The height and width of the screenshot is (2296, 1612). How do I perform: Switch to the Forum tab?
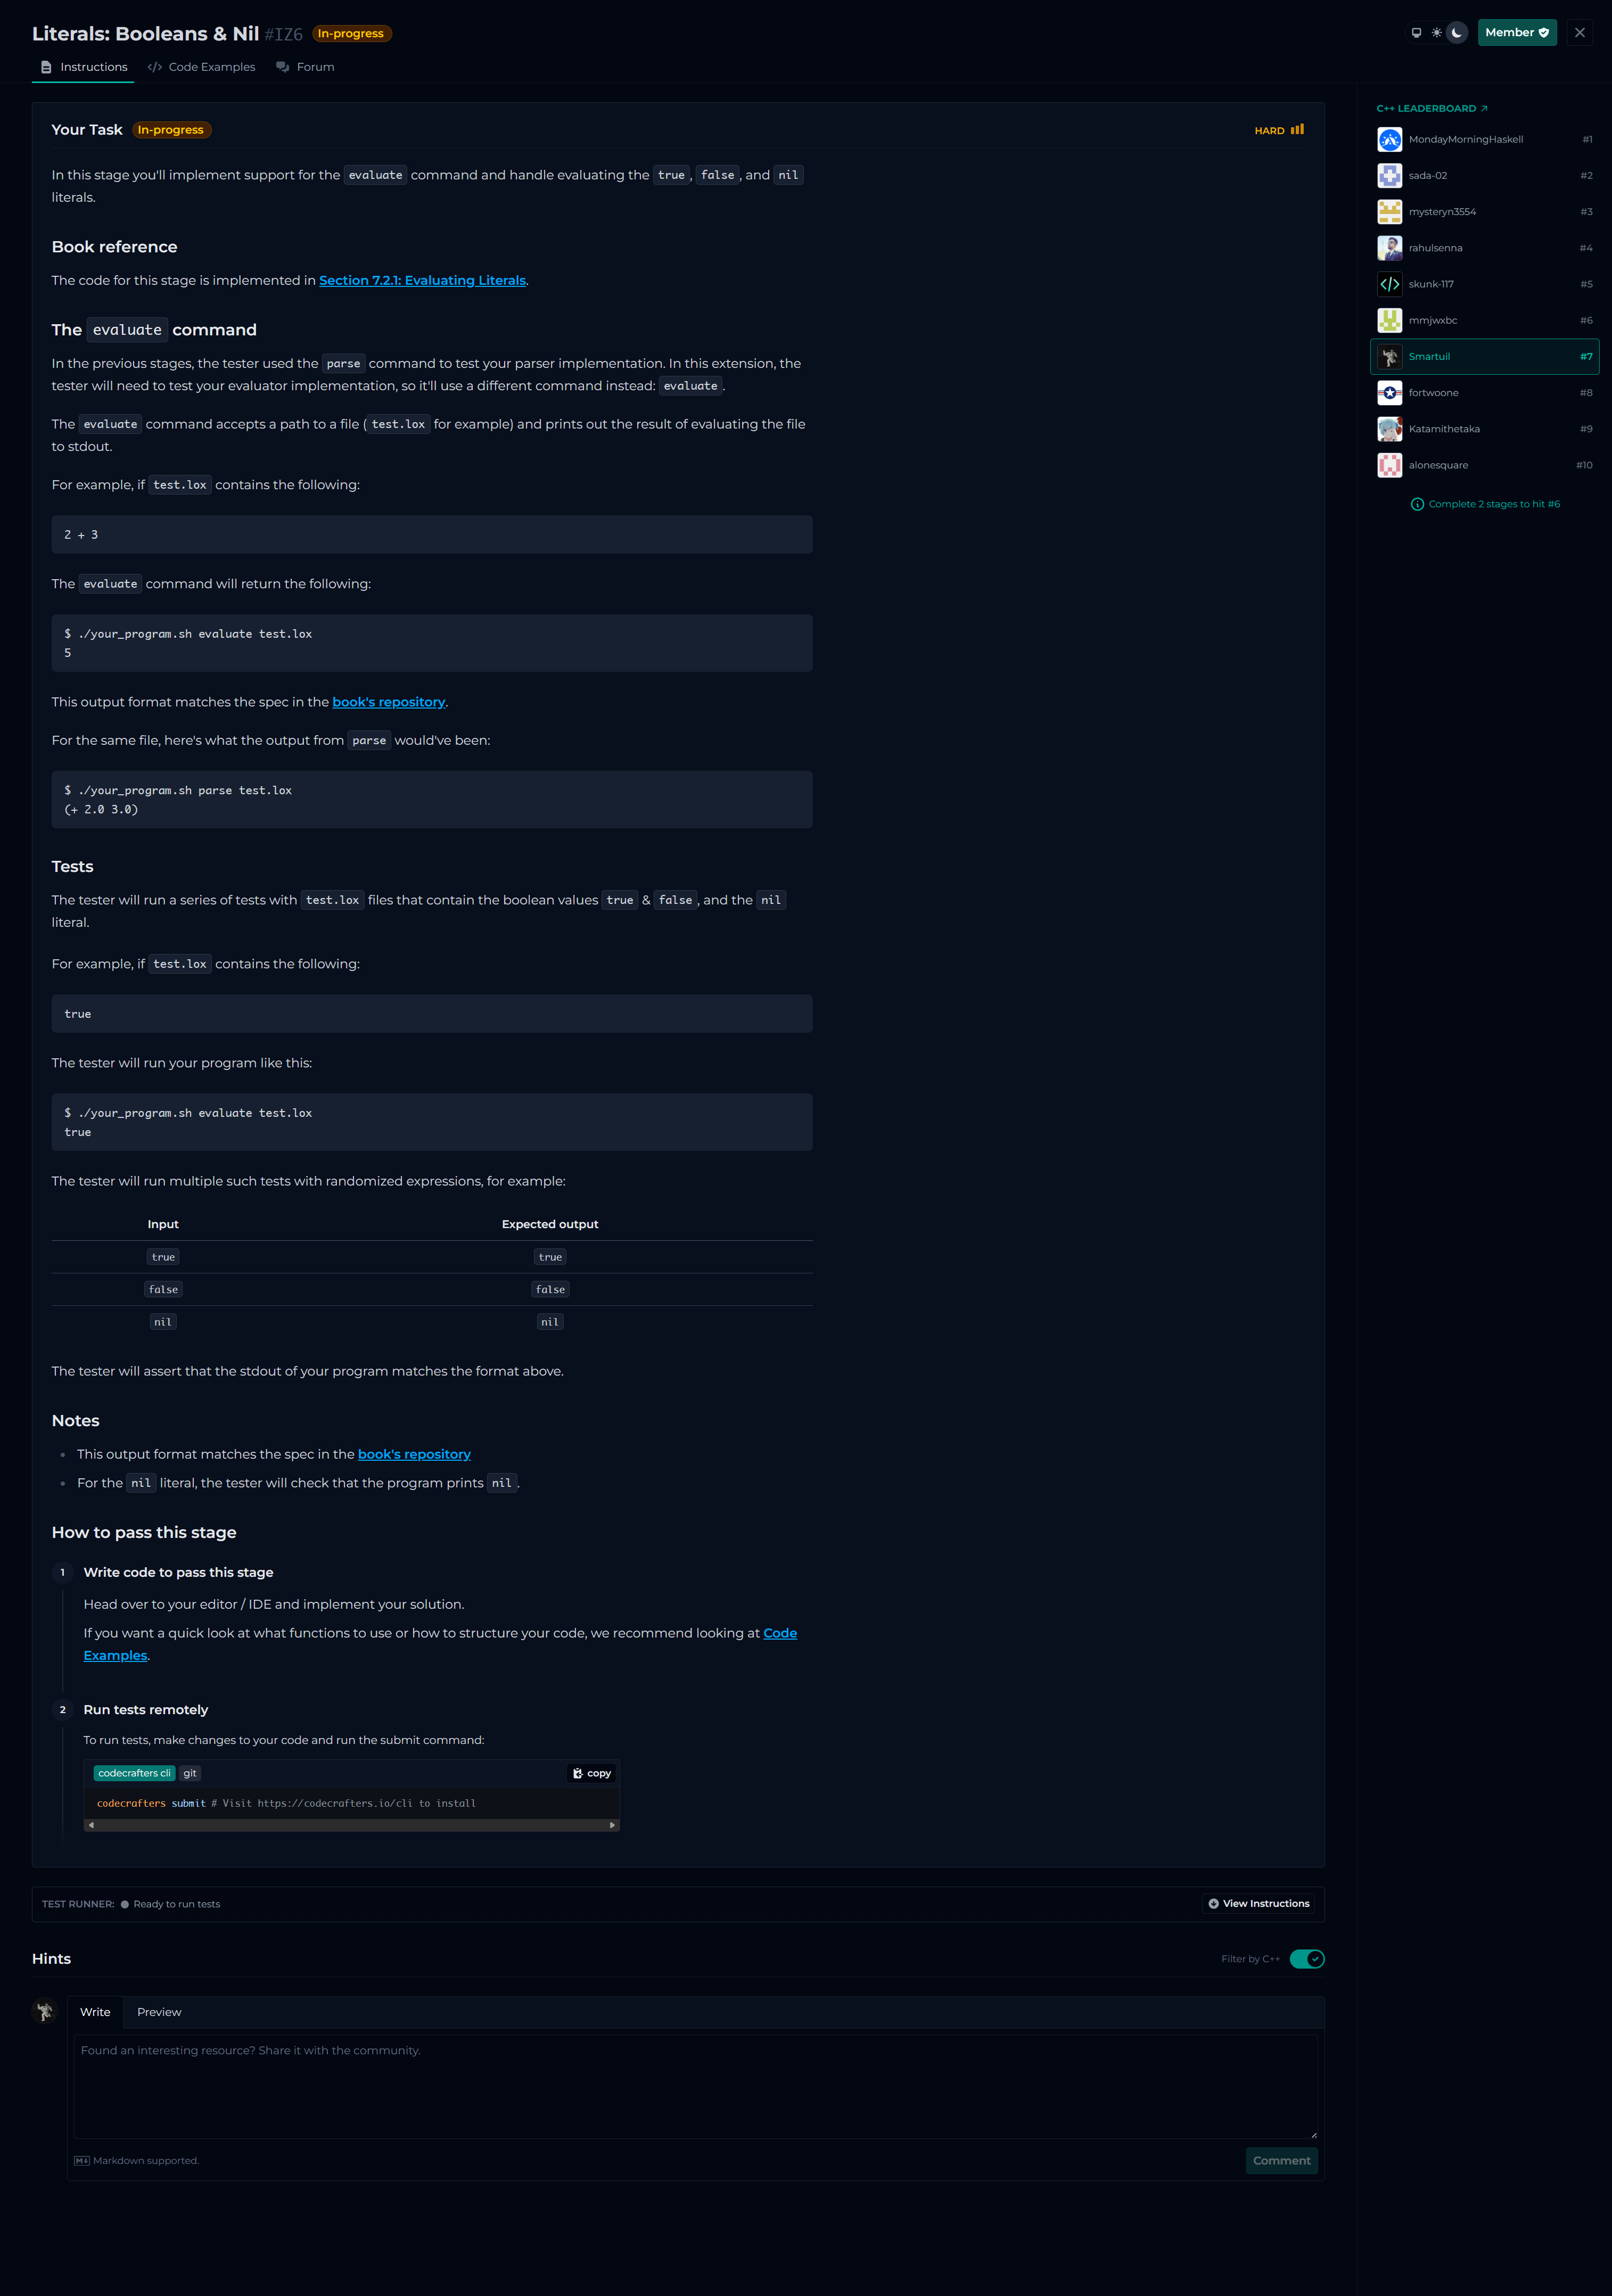pos(305,67)
